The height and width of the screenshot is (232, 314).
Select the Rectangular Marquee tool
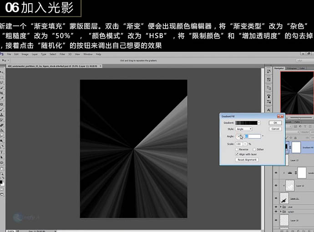coord(2,78)
